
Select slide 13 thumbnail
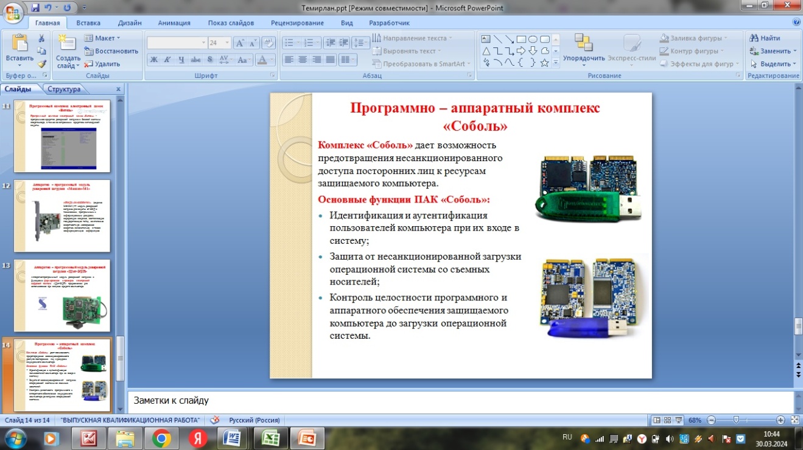[x=62, y=296]
